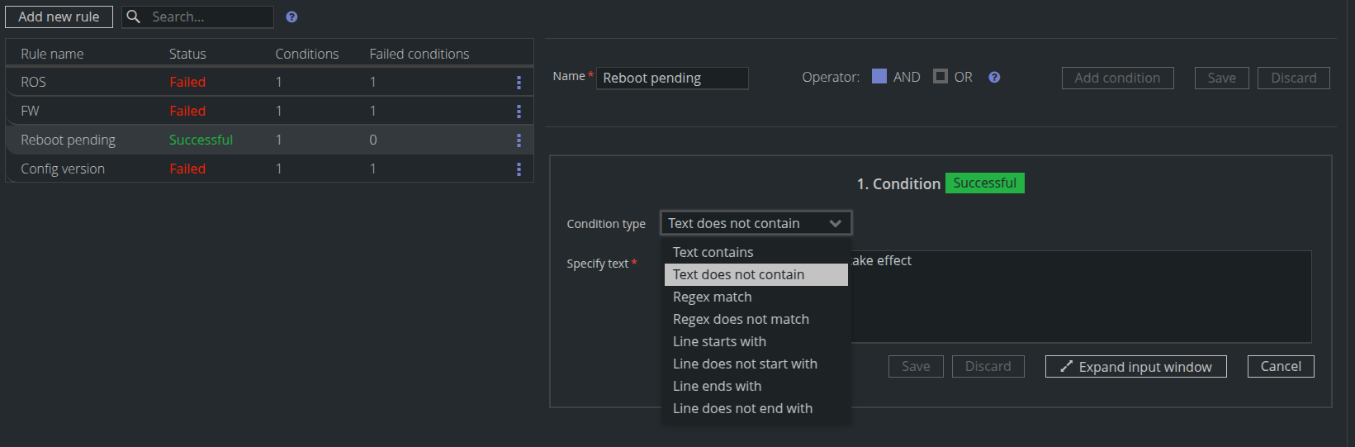
Task: Collapse the Condition type dropdown
Action: click(x=835, y=223)
